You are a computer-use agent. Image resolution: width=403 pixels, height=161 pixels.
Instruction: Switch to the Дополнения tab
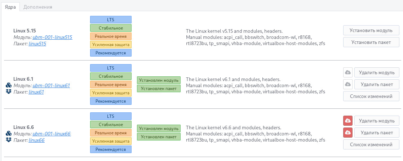(38, 7)
